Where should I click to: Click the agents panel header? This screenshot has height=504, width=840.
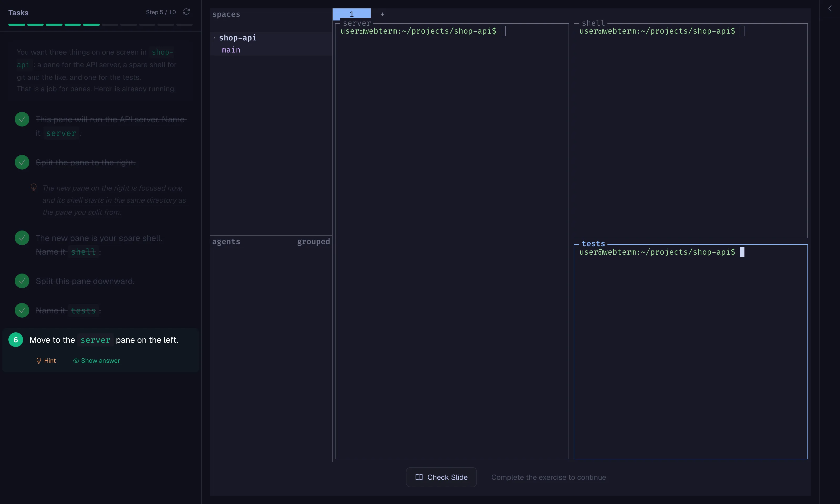coord(226,241)
